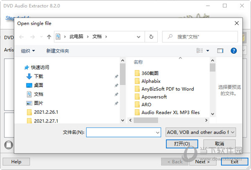
Task: Click the search 文档 field
Action: pos(200,37)
